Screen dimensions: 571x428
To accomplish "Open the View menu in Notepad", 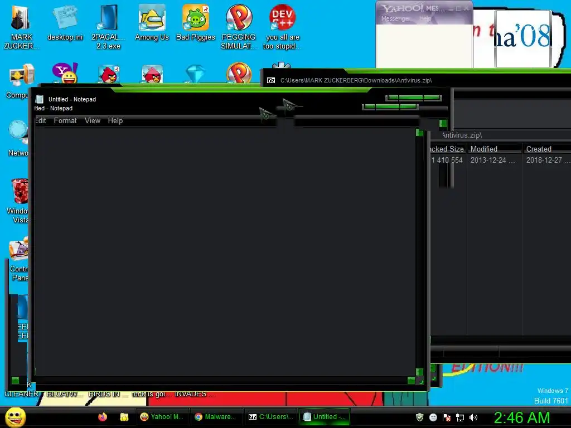I will (x=93, y=120).
